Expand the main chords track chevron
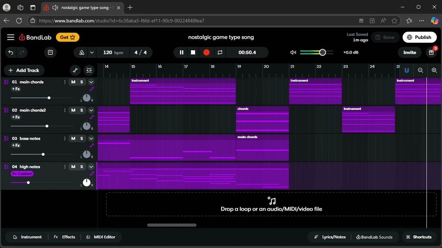Viewport: 442px width, 248px height. point(91,82)
